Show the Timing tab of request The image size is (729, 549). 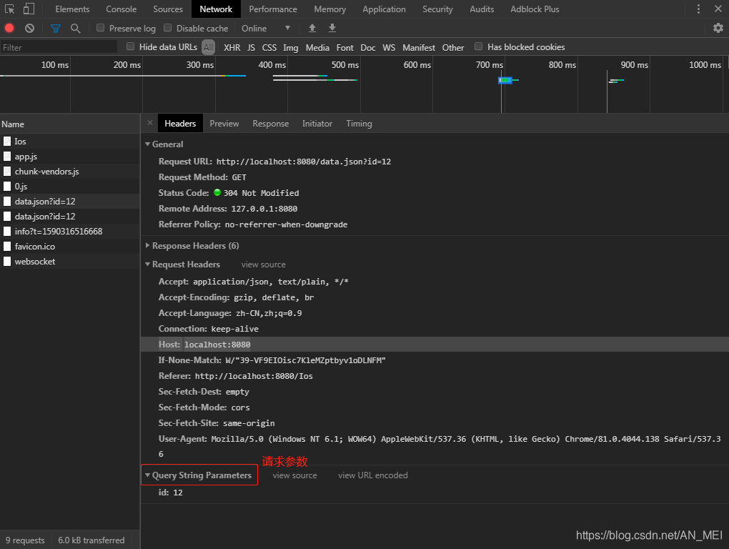(x=359, y=123)
